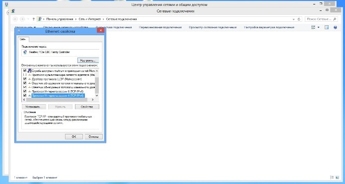The width and height of the screenshot is (345, 184).
Task: Refresh the Сетевые подключения address bar
Action: coord(299,19)
